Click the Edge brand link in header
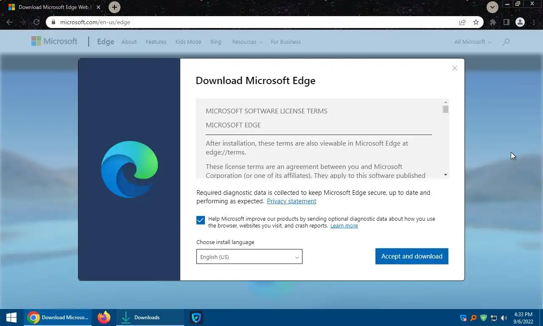The width and height of the screenshot is (543, 326). tap(106, 42)
